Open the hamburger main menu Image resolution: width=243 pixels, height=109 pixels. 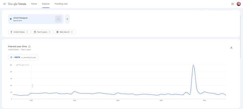5,4
